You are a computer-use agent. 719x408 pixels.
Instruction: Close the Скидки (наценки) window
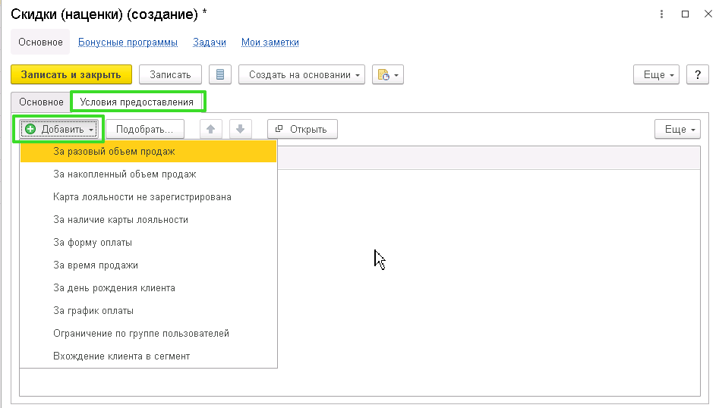708,14
